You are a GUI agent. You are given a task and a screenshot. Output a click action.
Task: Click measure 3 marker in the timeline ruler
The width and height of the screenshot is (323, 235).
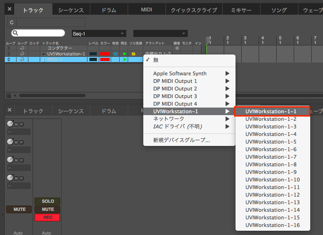point(245,40)
